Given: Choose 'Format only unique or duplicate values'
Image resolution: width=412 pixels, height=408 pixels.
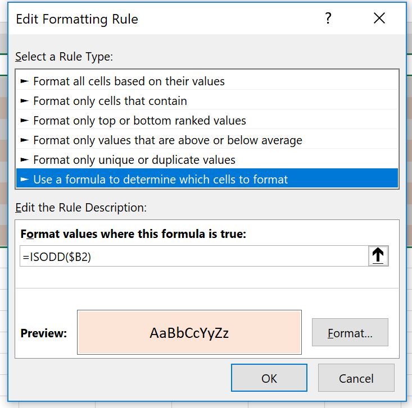Looking at the screenshot, I should coord(134,160).
